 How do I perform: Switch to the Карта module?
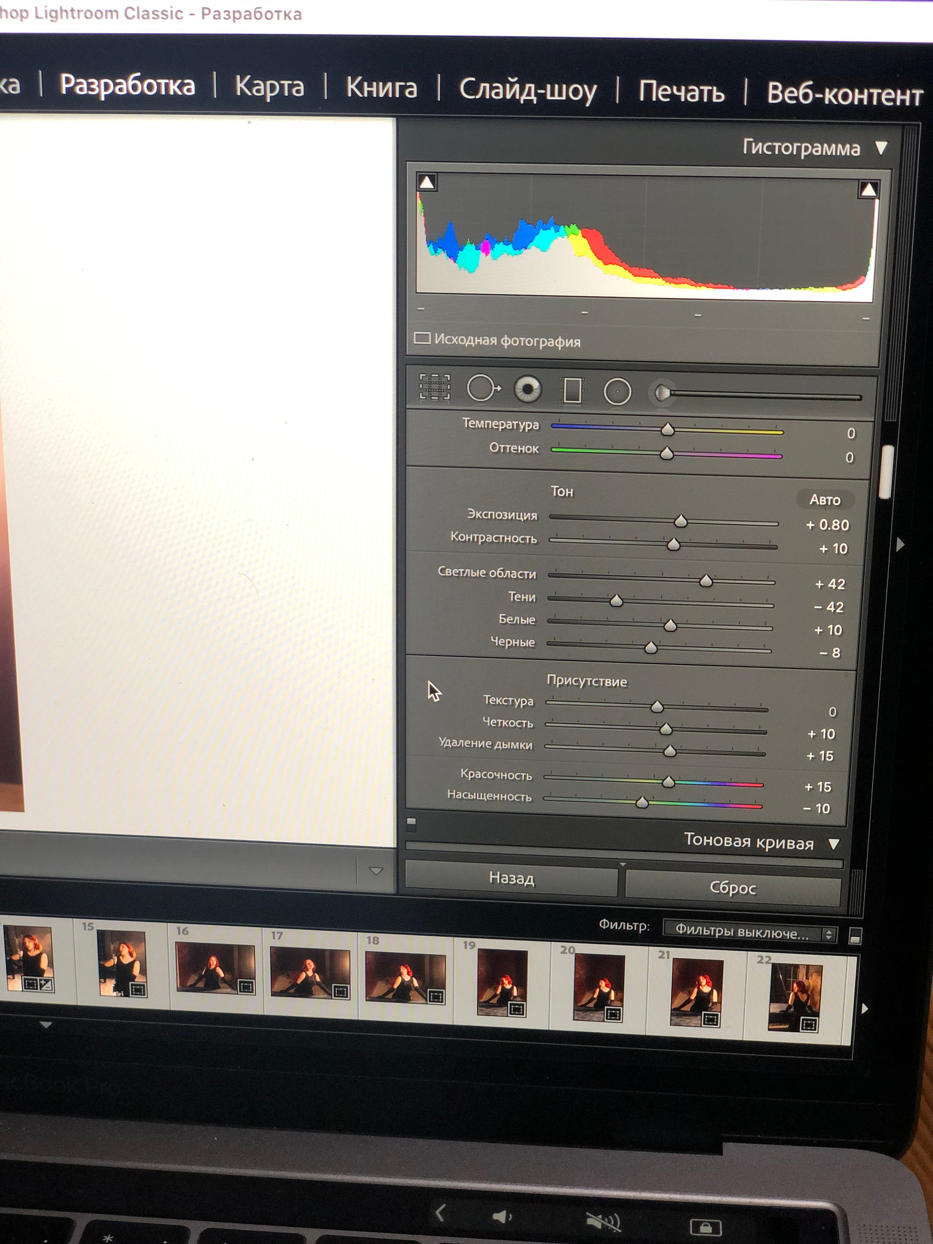[269, 87]
